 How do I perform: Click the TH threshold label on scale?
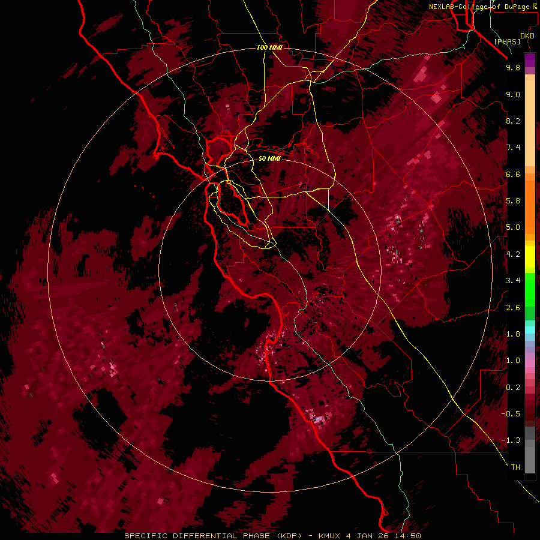[515, 467]
